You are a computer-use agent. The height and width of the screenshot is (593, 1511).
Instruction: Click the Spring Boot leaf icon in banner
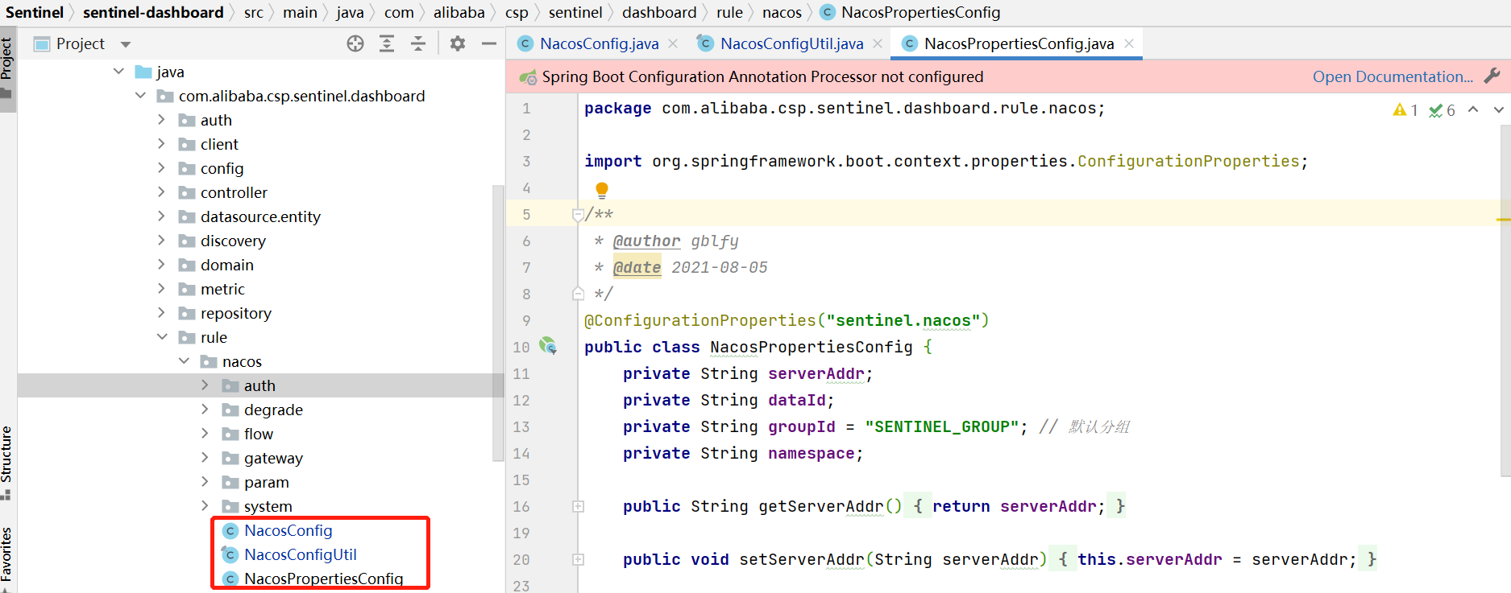point(529,77)
